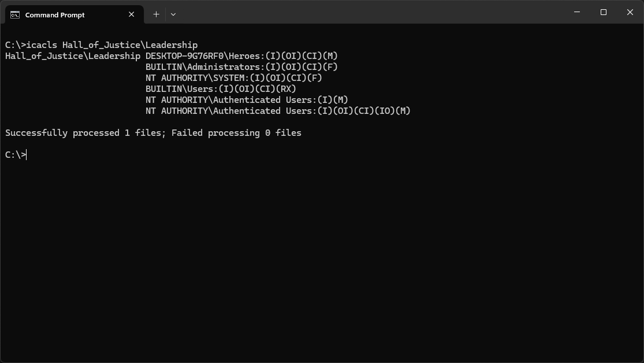This screenshot has width=644, height=363.
Task: Expand the new tab profile dropdown
Action: pos(173,14)
